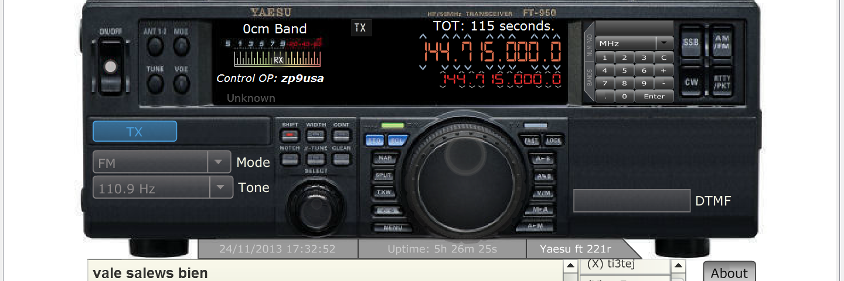Select the Uptime tab
The height and width of the screenshot is (281, 844).
442,249
